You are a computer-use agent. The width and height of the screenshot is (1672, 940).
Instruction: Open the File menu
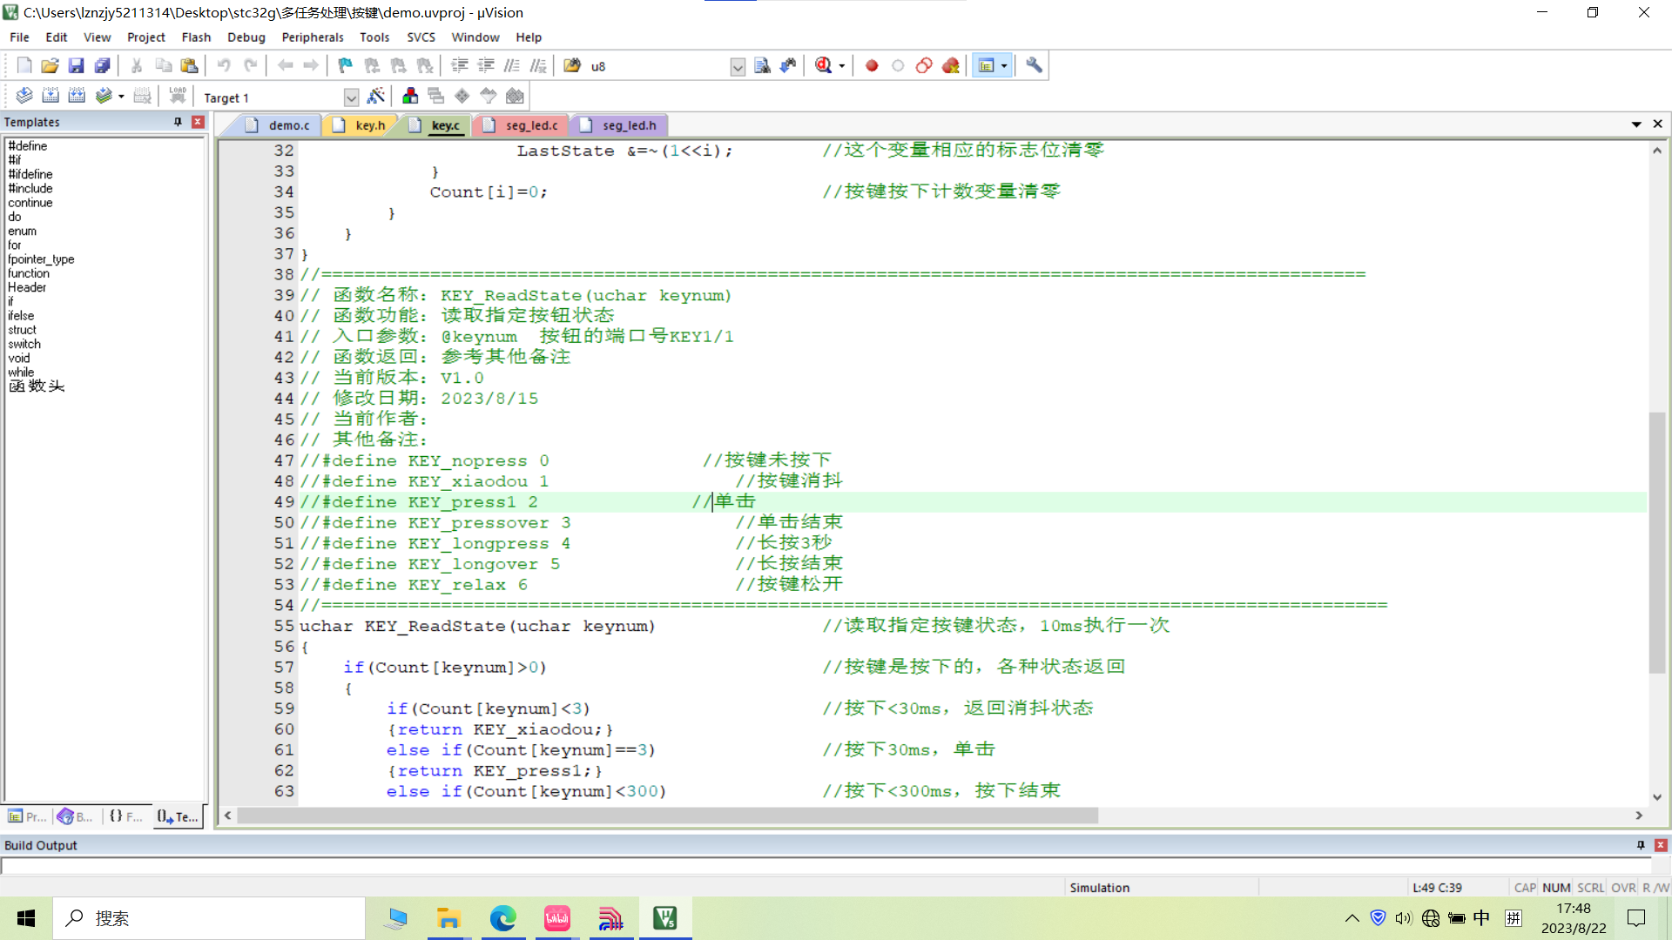(x=19, y=37)
